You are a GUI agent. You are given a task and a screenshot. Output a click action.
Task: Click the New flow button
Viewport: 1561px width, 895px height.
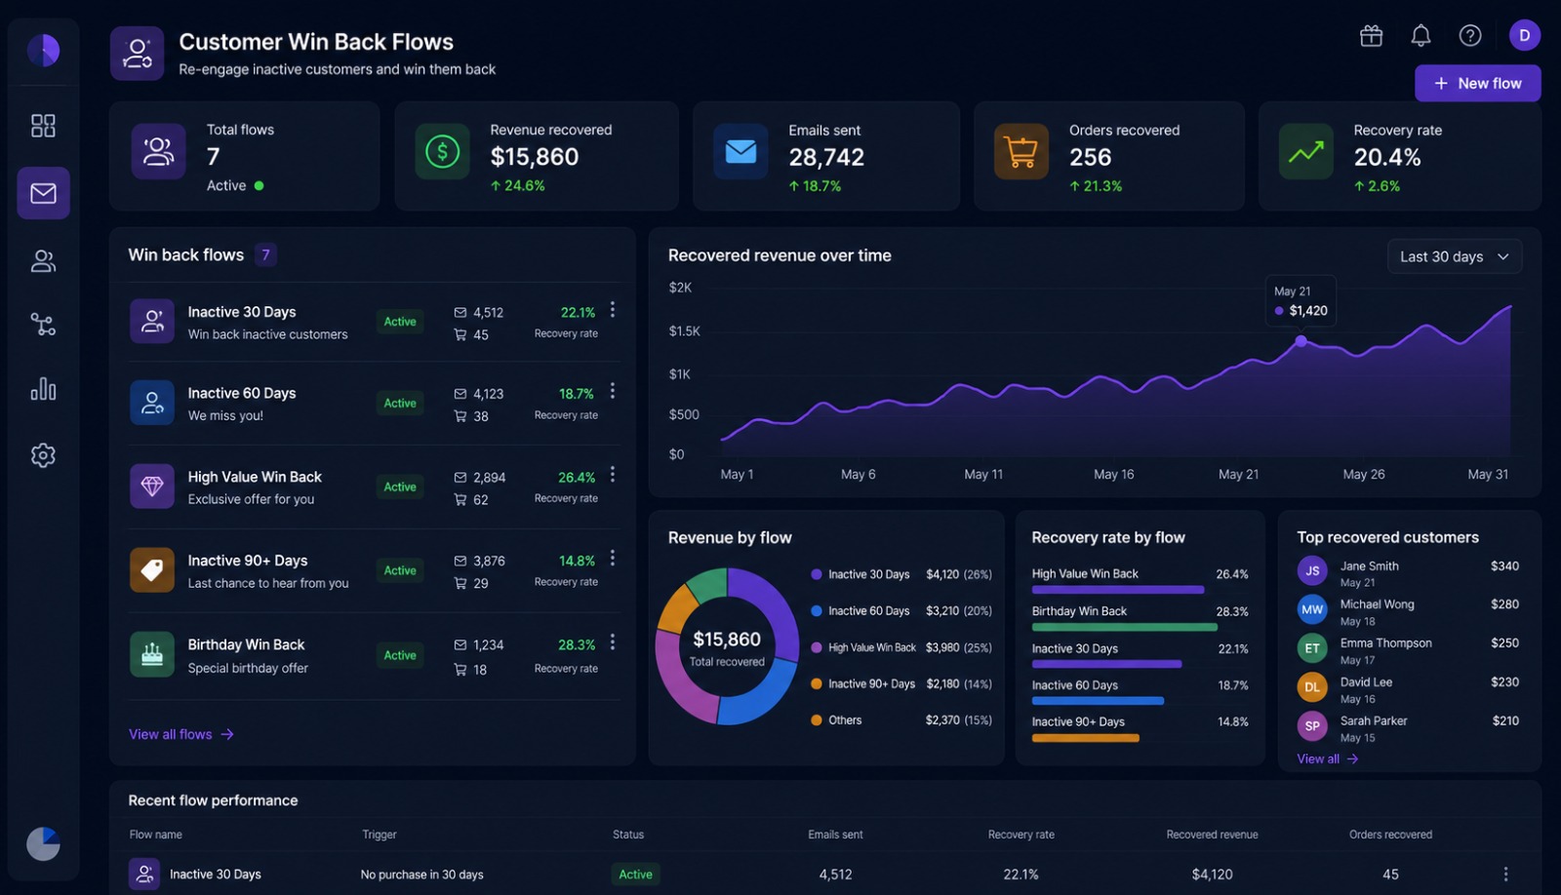pos(1478,84)
